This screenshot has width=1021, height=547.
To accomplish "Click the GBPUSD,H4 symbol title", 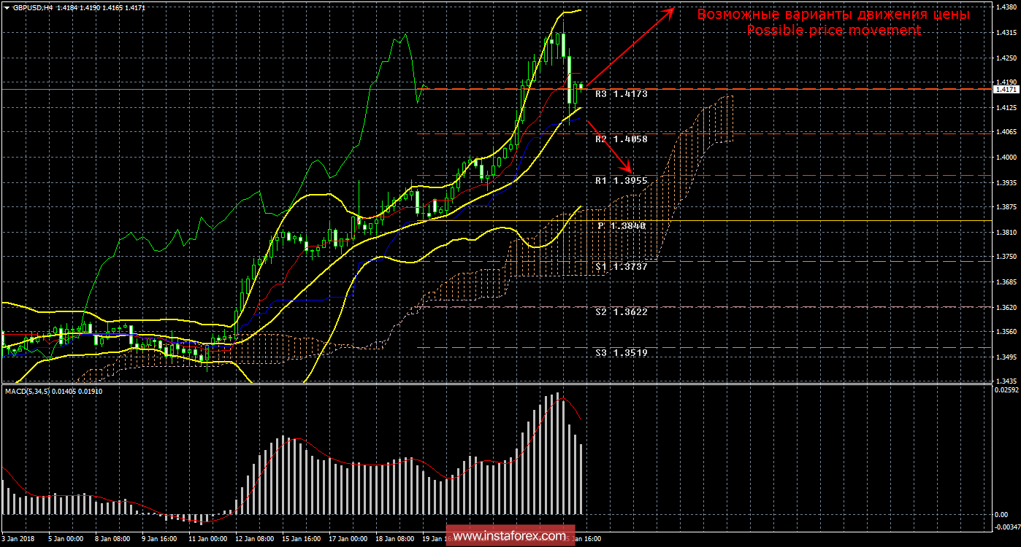I will pyautogui.click(x=32, y=7).
